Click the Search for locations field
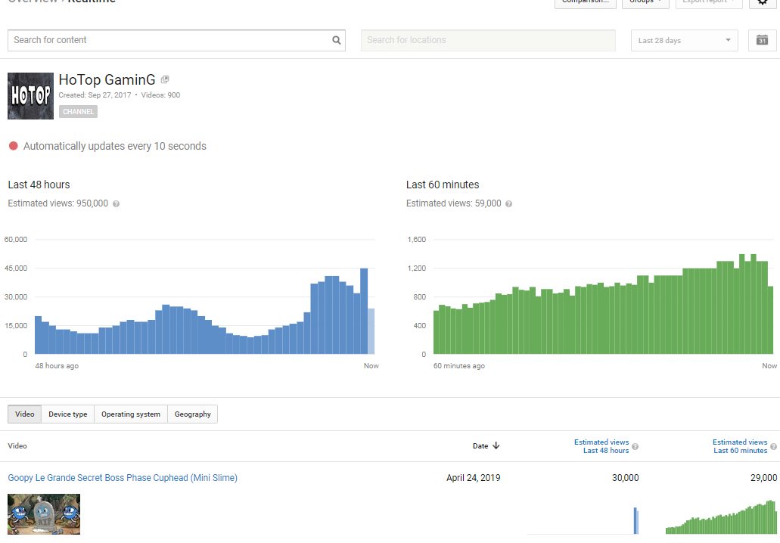This screenshot has width=780, height=543. point(488,40)
